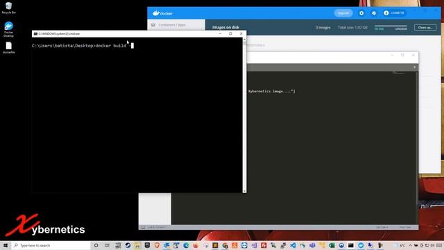Click the taskbar search box
Image resolution: width=444 pixels, height=250 pixels.
click(51, 245)
